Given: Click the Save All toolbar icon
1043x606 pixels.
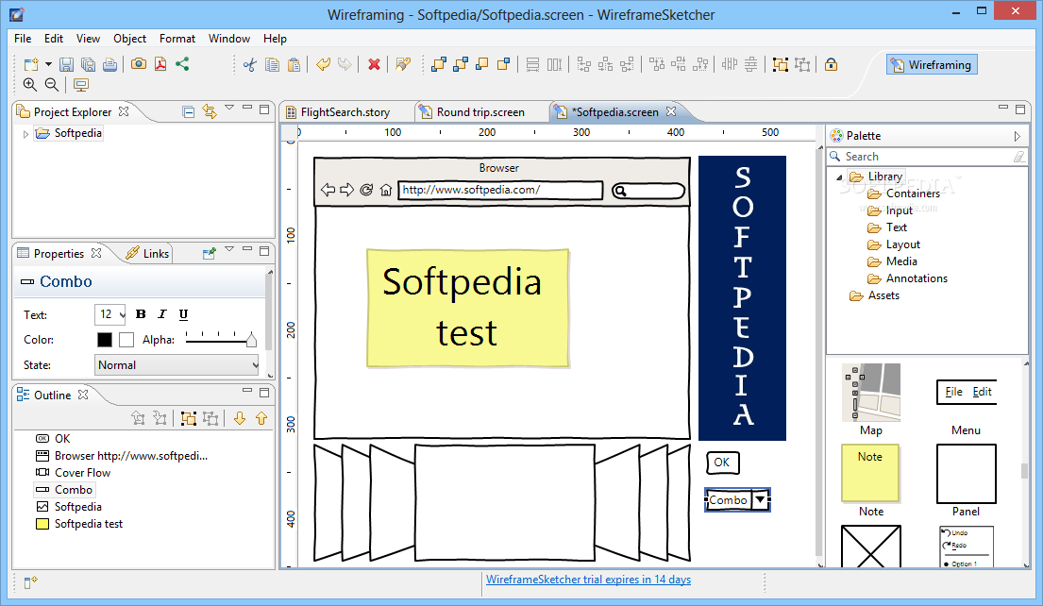Looking at the screenshot, I should [x=88, y=64].
